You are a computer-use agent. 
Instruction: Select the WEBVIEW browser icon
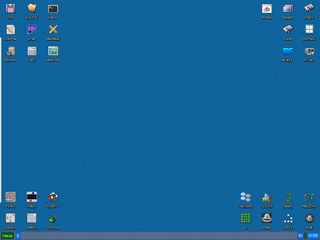coord(53,51)
